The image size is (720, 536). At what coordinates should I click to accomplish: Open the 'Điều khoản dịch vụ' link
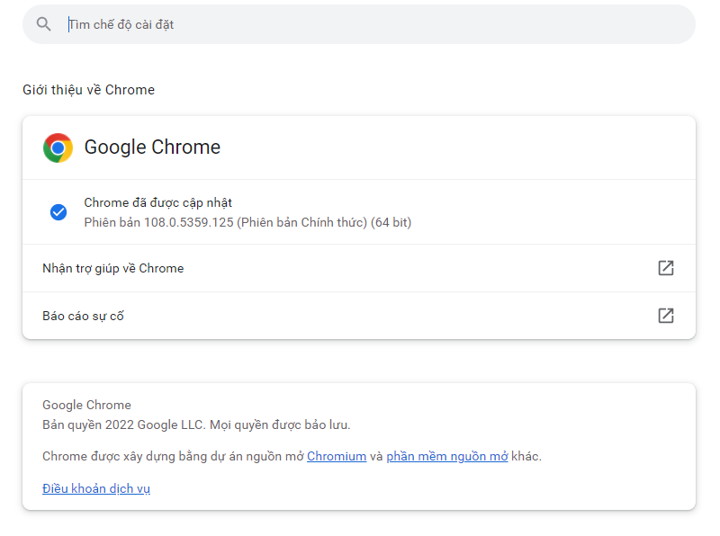[96, 488]
